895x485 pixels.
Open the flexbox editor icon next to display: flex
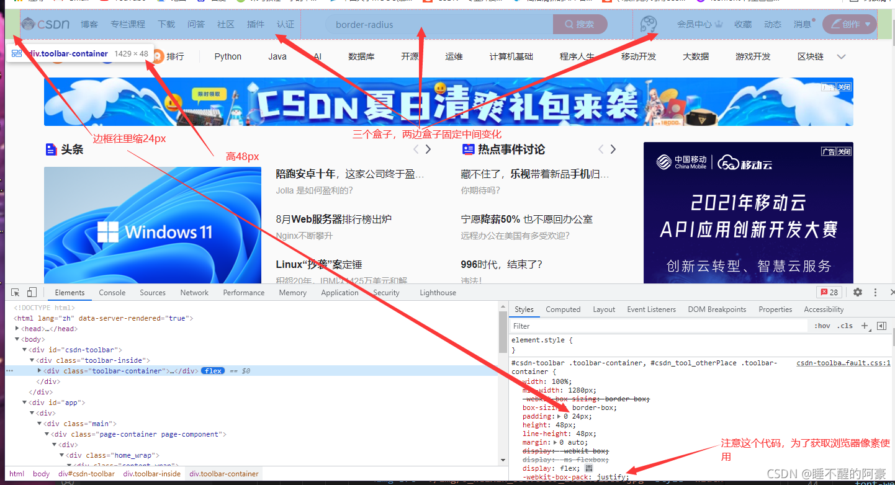588,468
